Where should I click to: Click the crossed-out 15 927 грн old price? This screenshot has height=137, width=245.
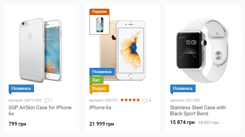209,122
